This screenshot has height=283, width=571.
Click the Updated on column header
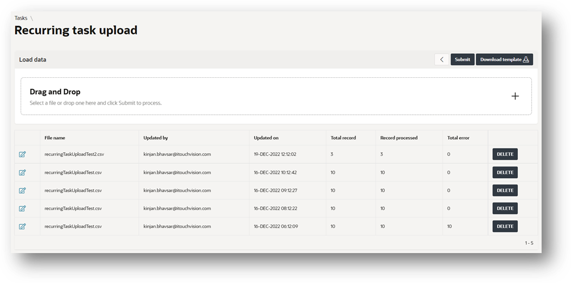tap(266, 138)
